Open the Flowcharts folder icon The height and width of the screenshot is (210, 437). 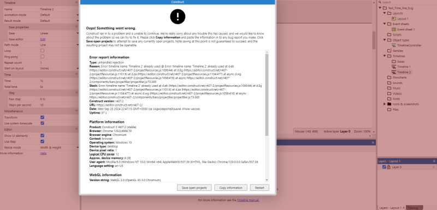tap(389, 77)
